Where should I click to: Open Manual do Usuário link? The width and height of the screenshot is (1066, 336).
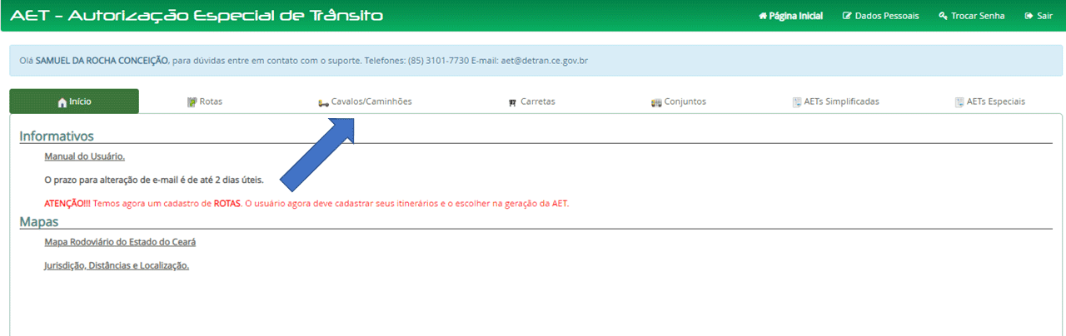(84, 156)
